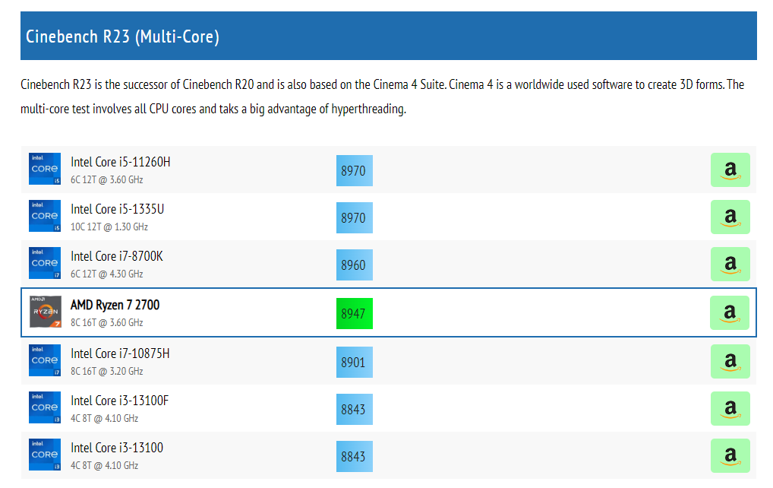Click the Cinebench R23 description paragraph

[x=382, y=97]
